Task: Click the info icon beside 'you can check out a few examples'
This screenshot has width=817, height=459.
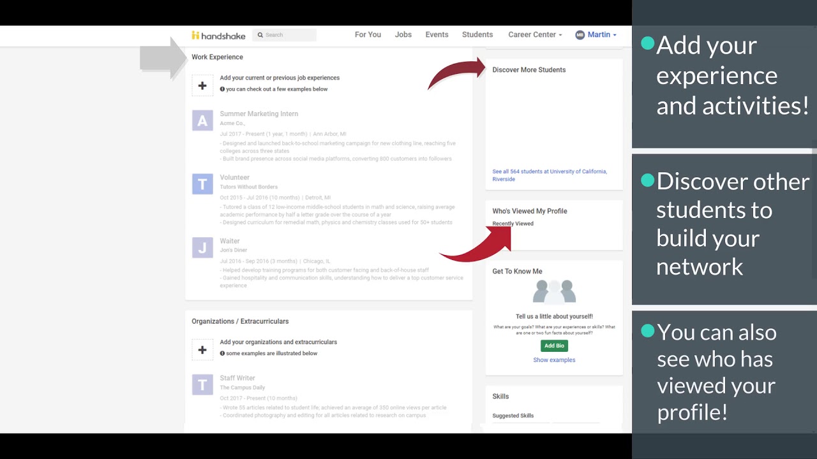Action: [222, 89]
